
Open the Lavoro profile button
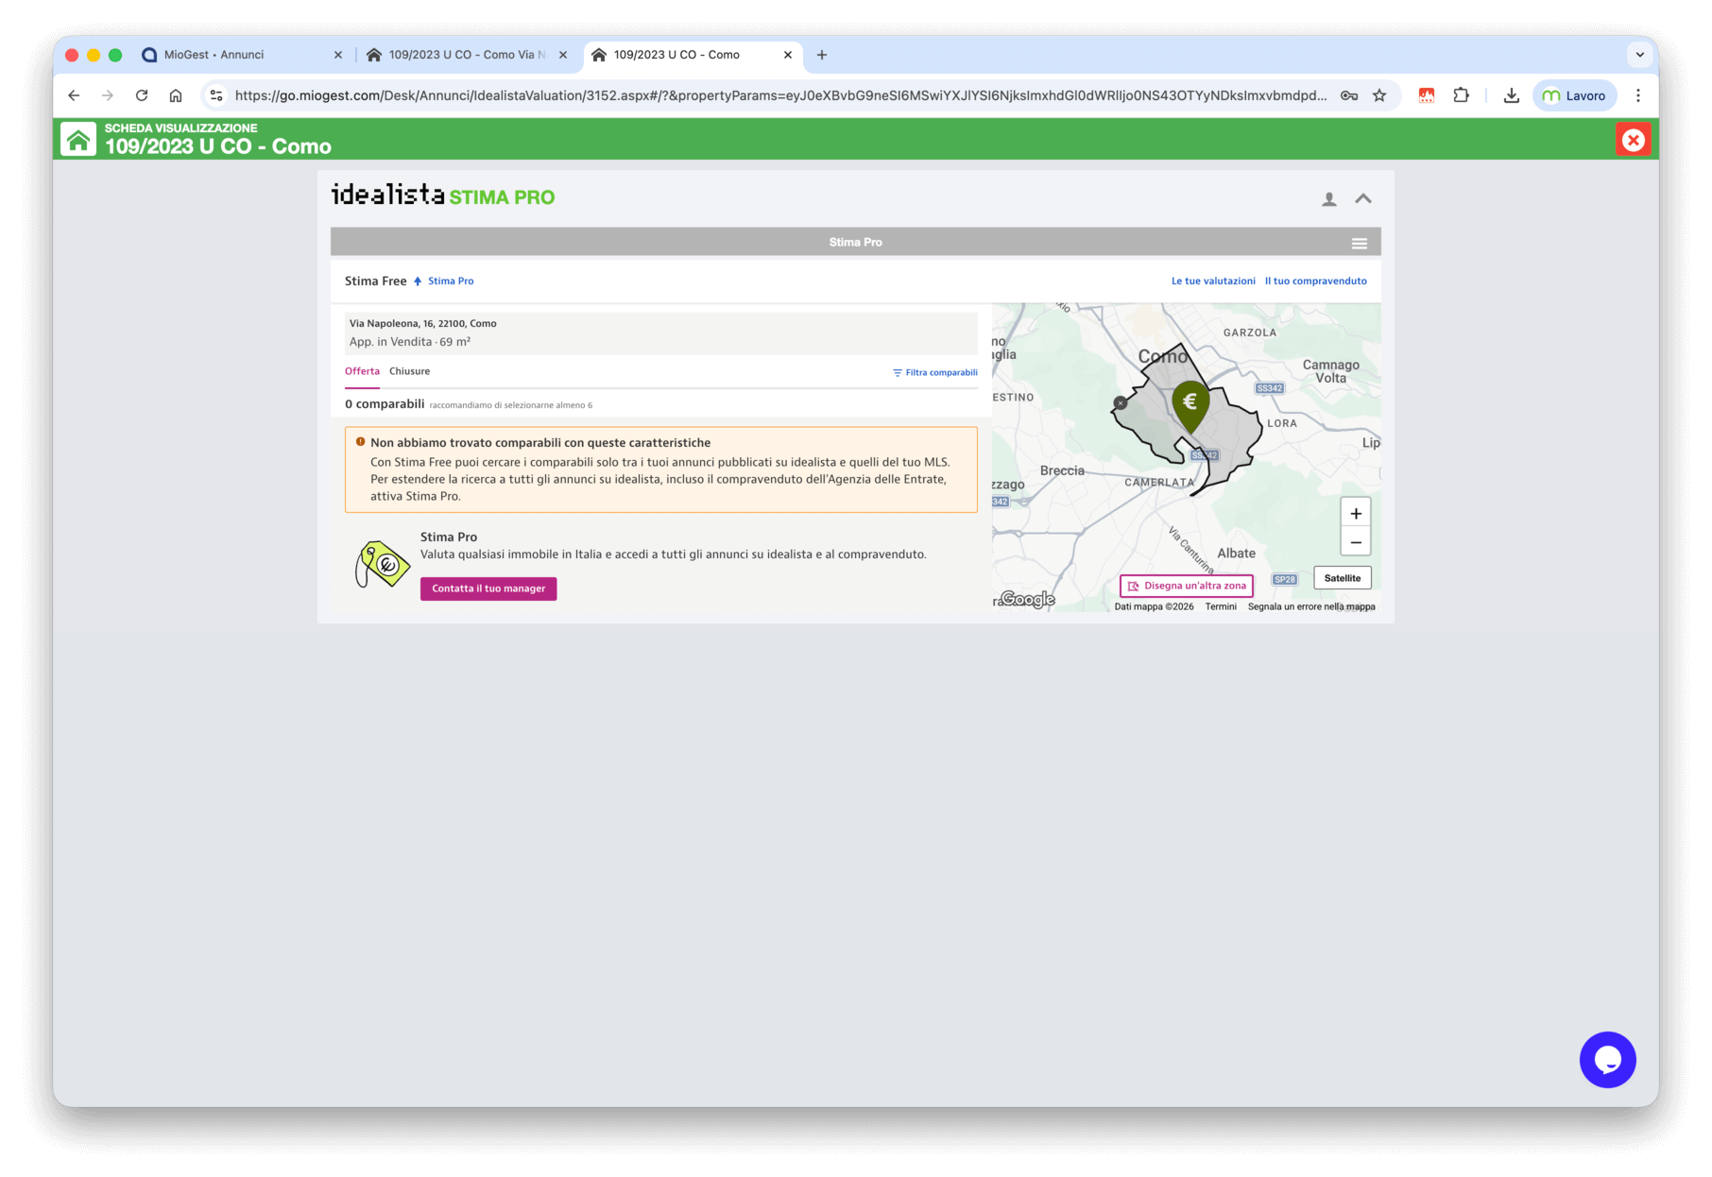click(1575, 95)
